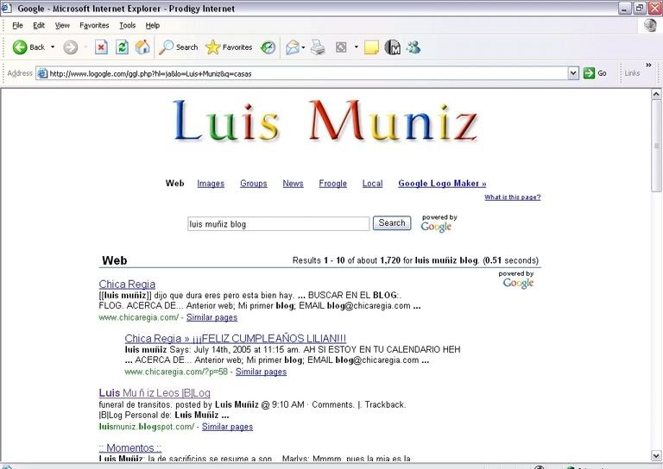663x469 pixels.
Task: Click the scrollbar up arrow
Action: tap(656, 94)
